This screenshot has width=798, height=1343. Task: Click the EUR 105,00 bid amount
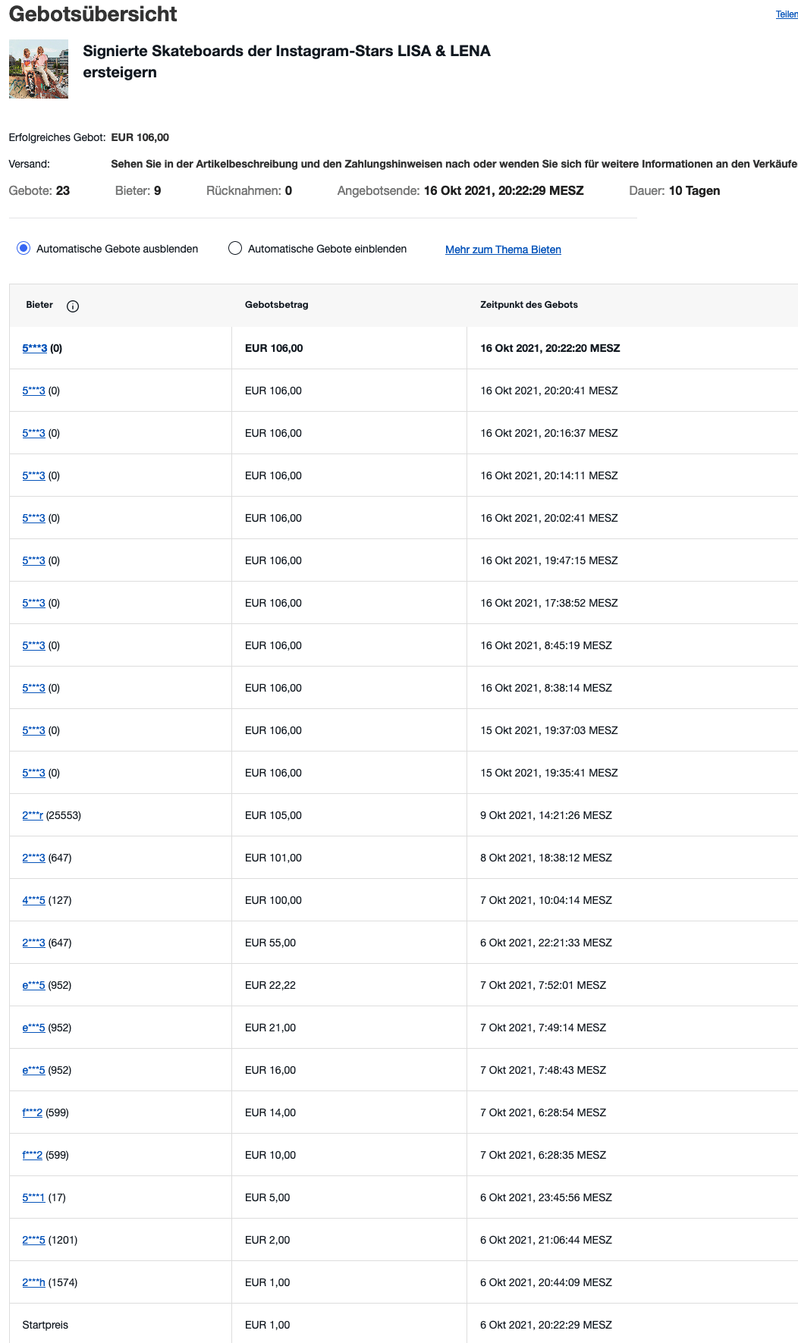point(273,815)
